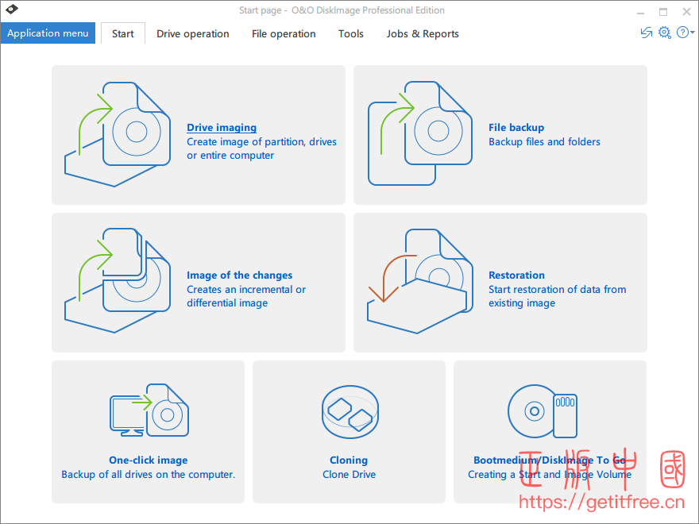Switch to the Drive operation tab
The height and width of the screenshot is (524, 699).
pos(192,33)
